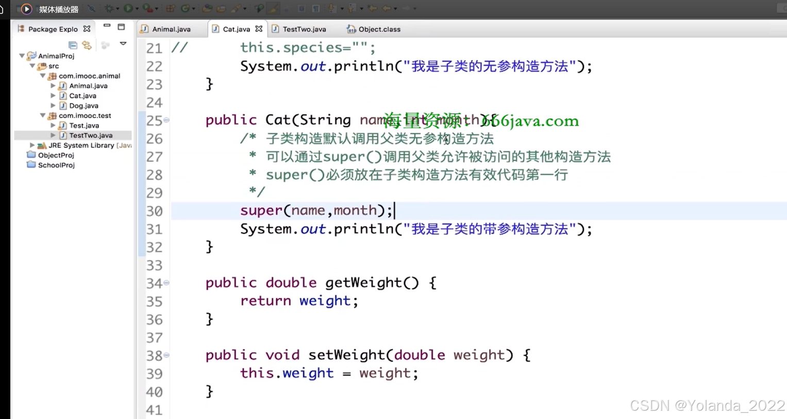Collapse the AnimalProj project node
Screen dimensions: 787x419
pos(22,56)
